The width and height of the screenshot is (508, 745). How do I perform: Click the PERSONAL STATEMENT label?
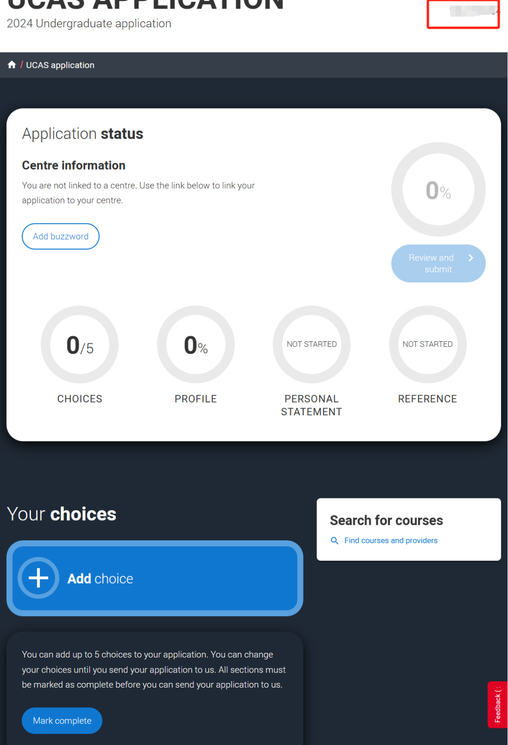311,405
